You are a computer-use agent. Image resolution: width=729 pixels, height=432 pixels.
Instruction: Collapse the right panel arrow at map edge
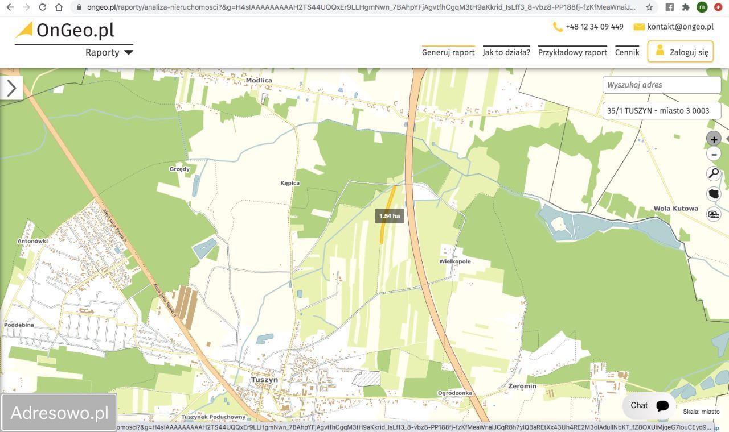726,139
